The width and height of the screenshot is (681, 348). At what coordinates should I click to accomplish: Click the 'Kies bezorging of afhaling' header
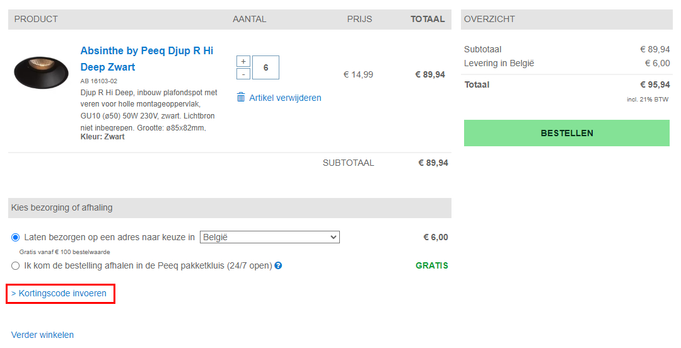(62, 207)
